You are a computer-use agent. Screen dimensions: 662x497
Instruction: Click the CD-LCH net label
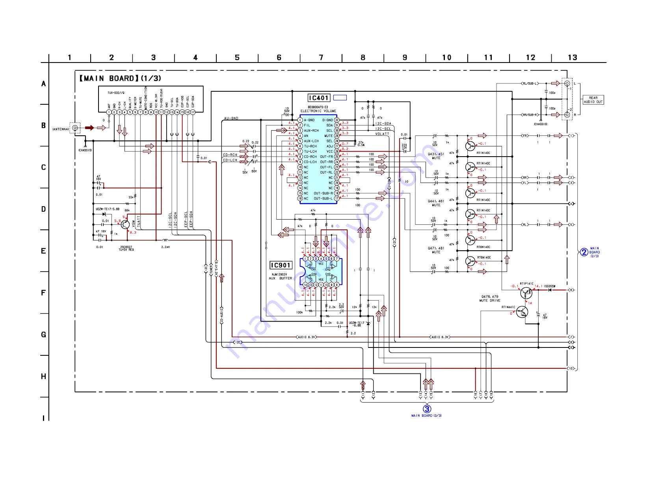(230, 160)
